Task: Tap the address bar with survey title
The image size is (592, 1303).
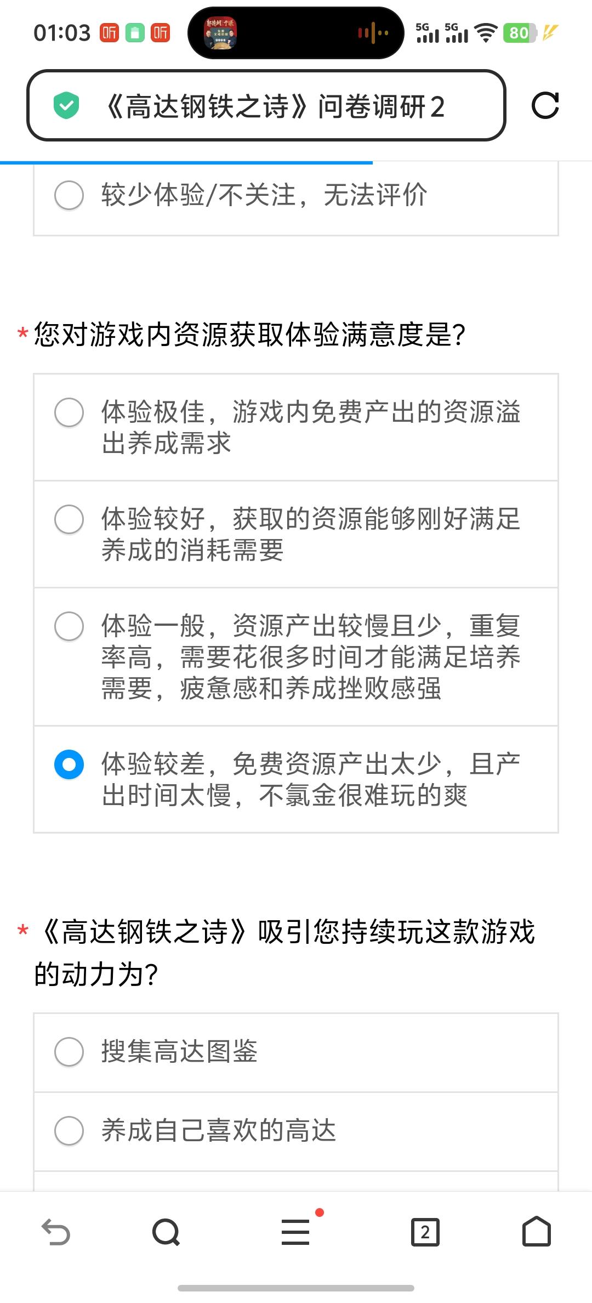Action: pos(274,106)
